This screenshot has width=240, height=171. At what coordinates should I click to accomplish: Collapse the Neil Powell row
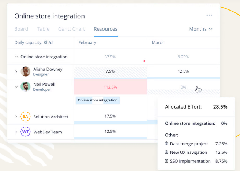[x=16, y=87]
